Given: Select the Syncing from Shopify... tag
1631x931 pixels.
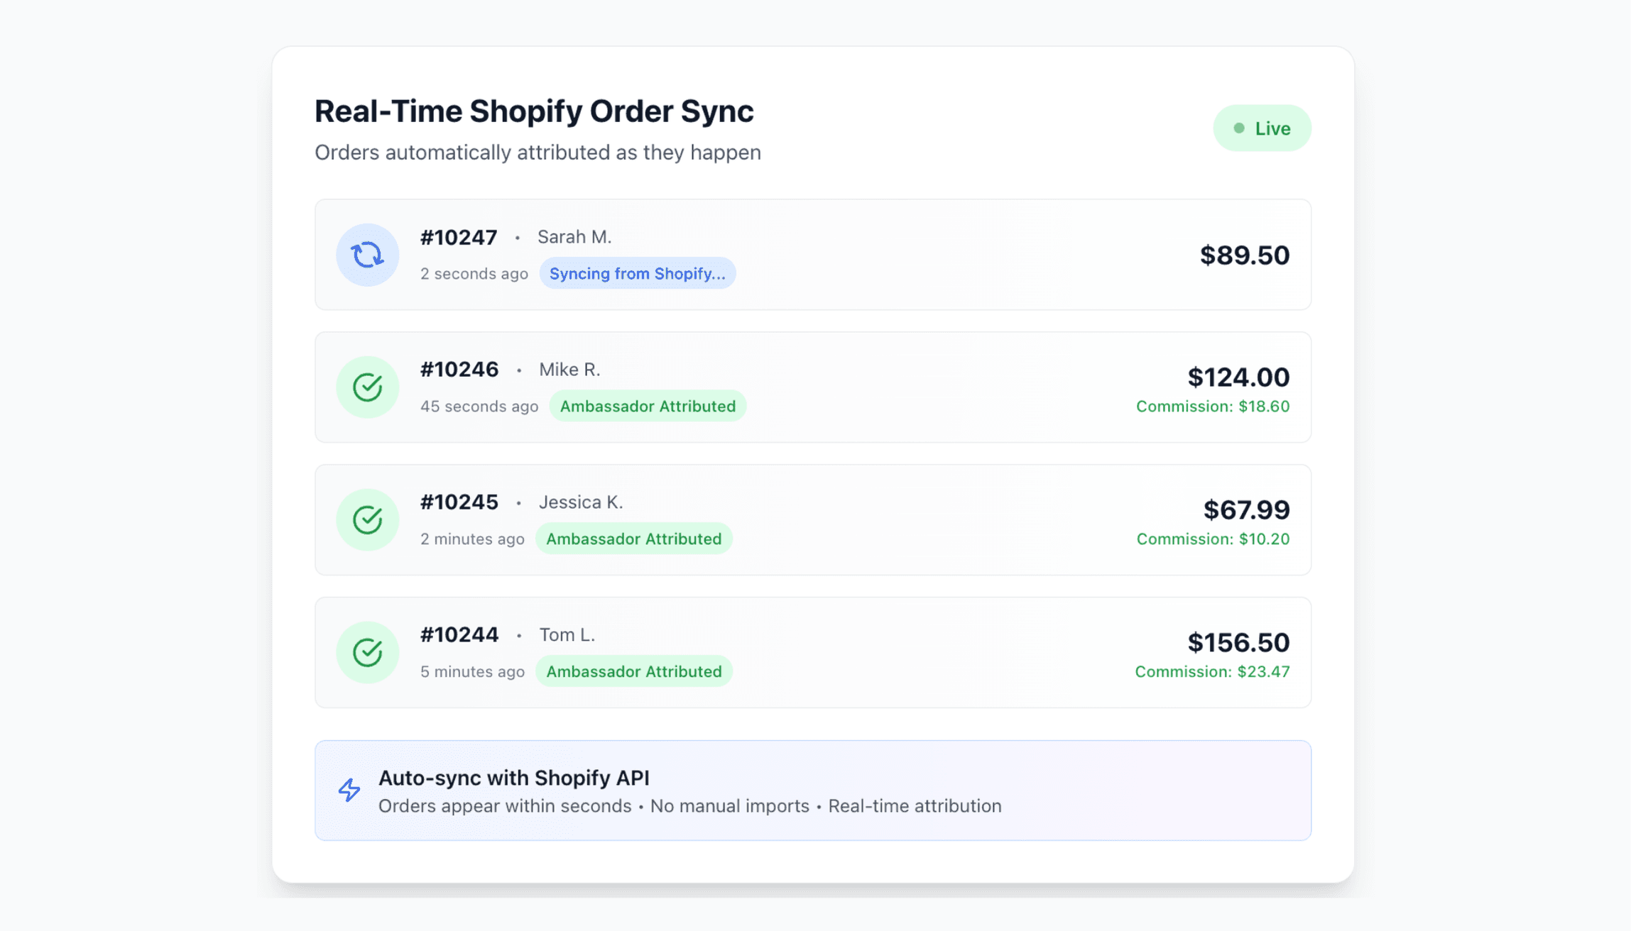Looking at the screenshot, I should click(637, 274).
